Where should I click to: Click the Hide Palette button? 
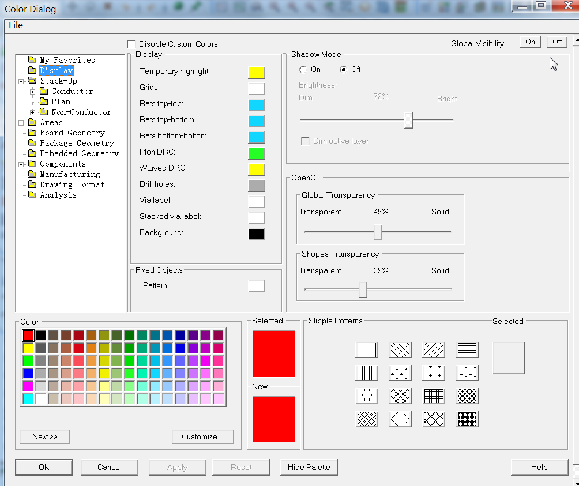309,467
